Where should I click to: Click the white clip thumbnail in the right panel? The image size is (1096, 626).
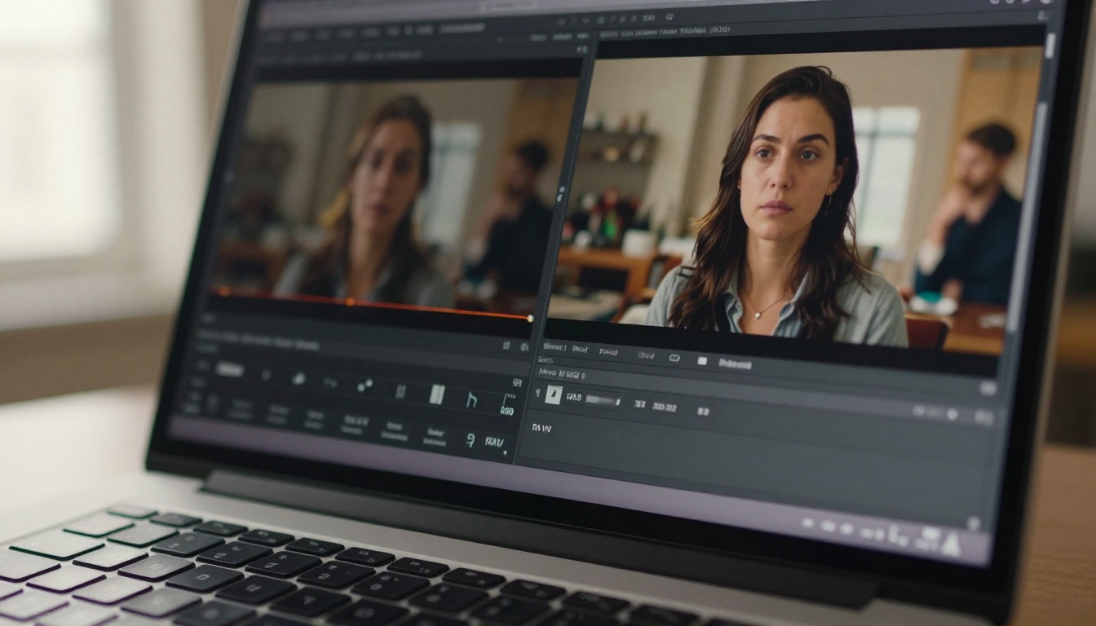point(554,395)
